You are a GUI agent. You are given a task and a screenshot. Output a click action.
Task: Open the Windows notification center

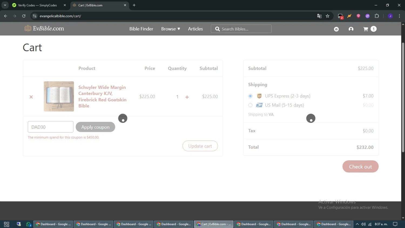click(395, 224)
